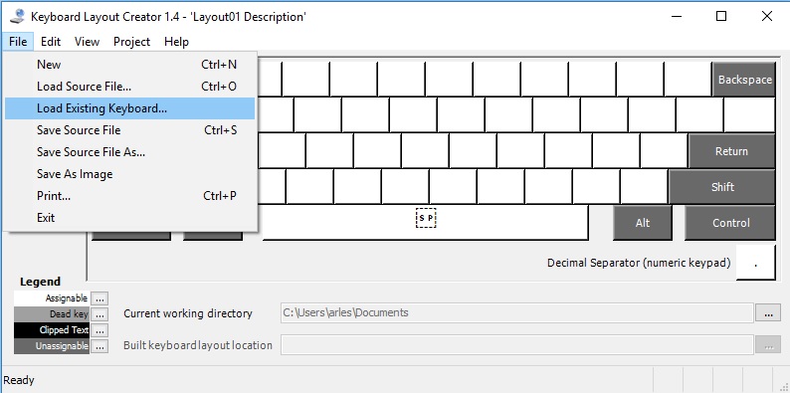
Task: Toggle the Shift key state on the right
Action: point(722,187)
